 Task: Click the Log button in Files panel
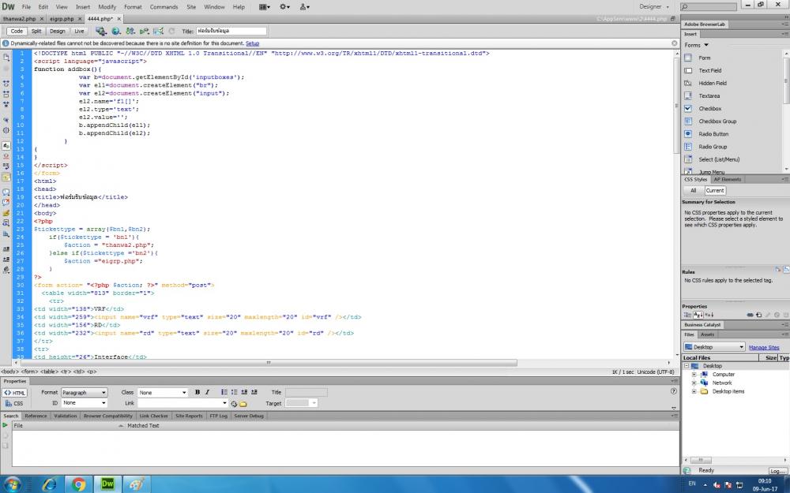point(777,471)
